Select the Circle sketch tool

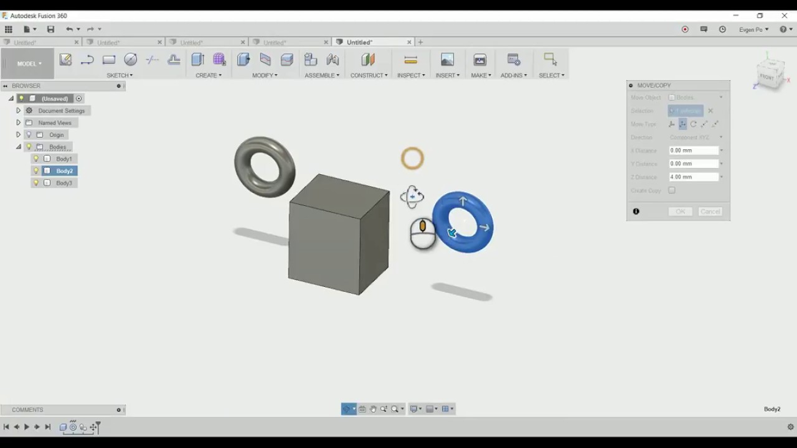[x=131, y=60]
